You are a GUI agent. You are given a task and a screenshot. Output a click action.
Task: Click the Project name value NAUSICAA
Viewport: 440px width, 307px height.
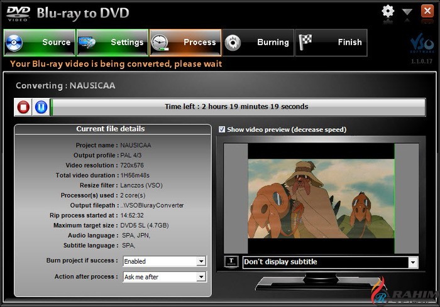[136, 145]
